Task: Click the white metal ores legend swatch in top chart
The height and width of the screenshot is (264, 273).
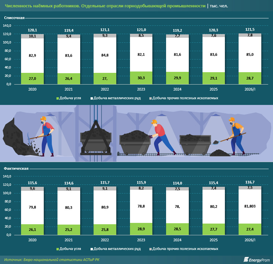Action: pos(92,98)
